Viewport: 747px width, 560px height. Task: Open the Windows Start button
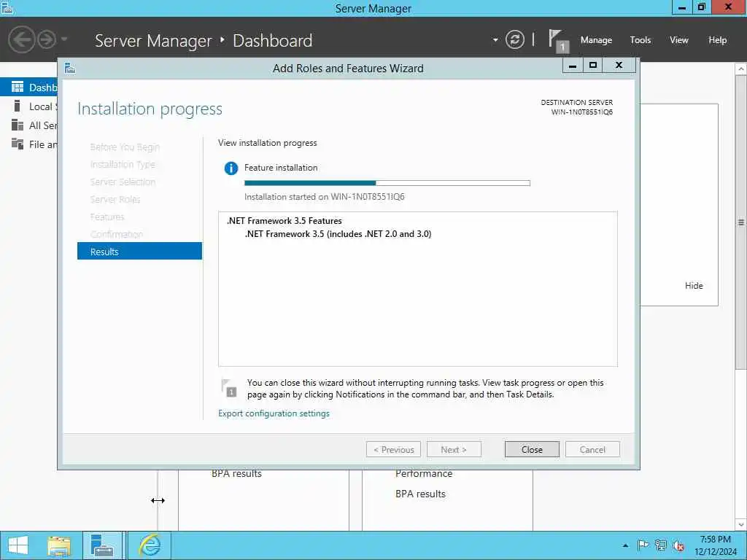point(18,545)
